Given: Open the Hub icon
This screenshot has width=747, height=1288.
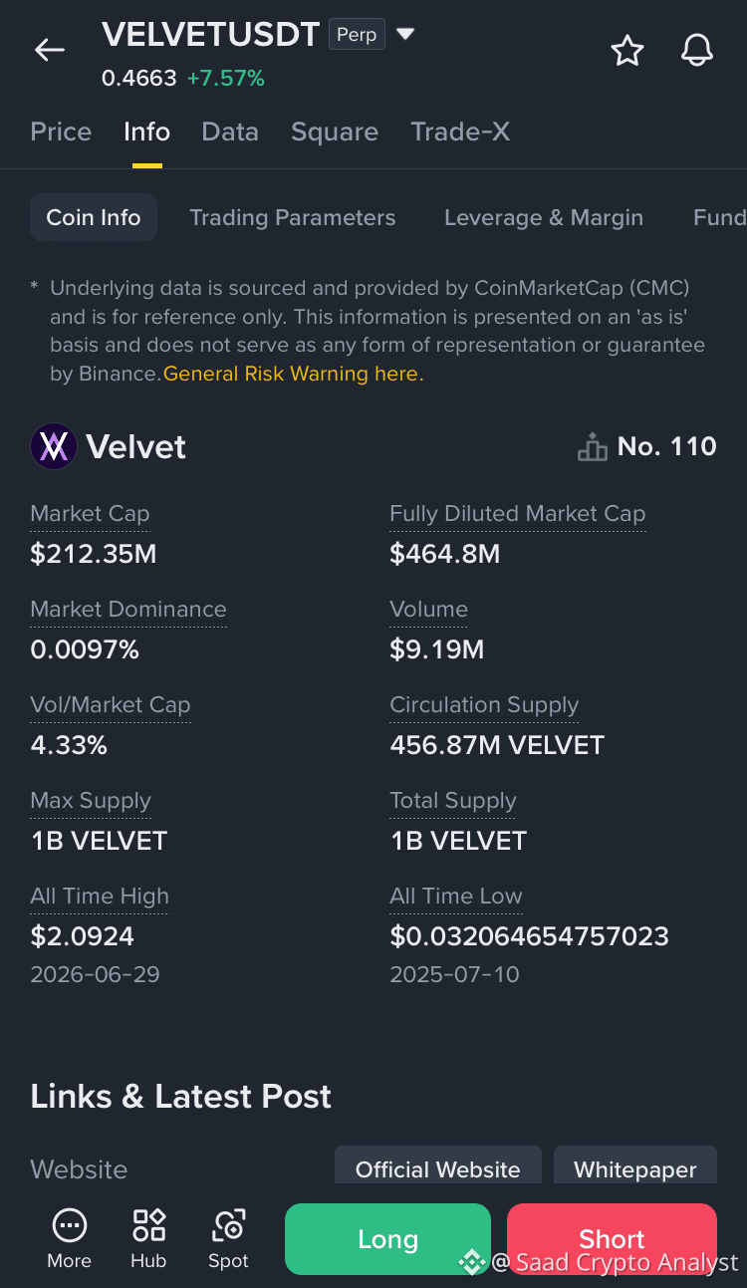Looking at the screenshot, I should point(148,1225).
